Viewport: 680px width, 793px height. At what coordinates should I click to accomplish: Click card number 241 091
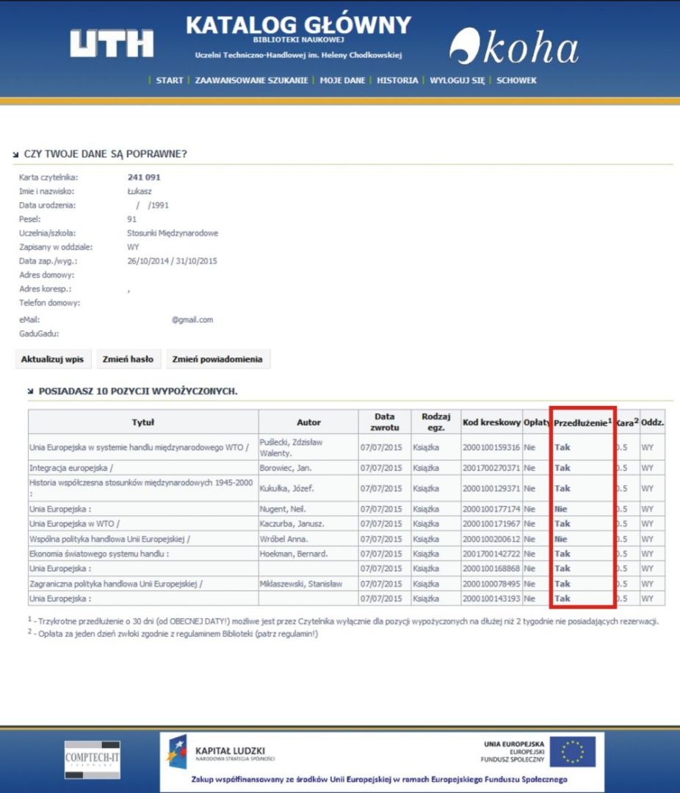pyautogui.click(x=144, y=178)
